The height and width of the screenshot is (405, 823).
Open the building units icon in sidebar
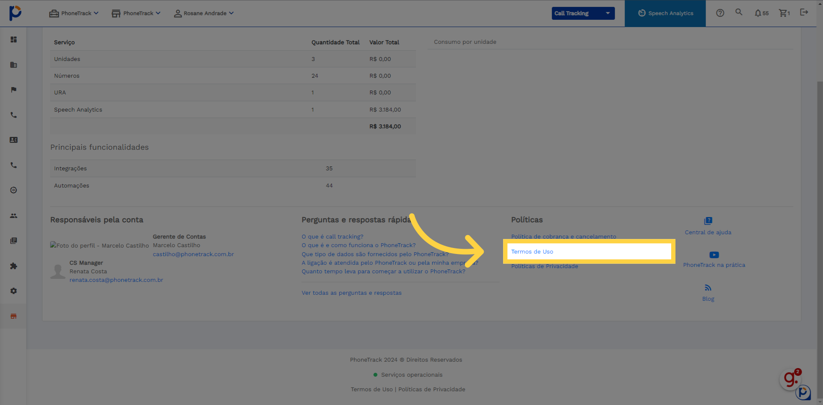click(x=14, y=65)
